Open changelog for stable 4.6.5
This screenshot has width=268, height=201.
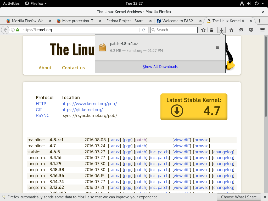(x=223, y=152)
